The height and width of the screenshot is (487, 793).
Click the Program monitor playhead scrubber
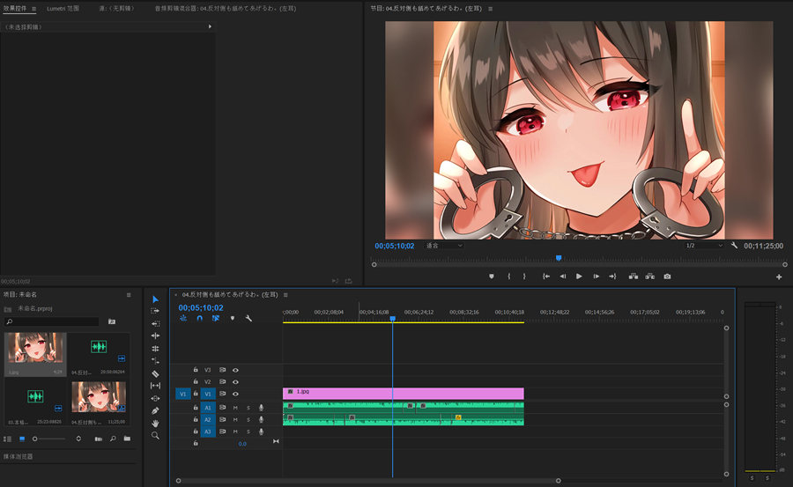click(559, 258)
